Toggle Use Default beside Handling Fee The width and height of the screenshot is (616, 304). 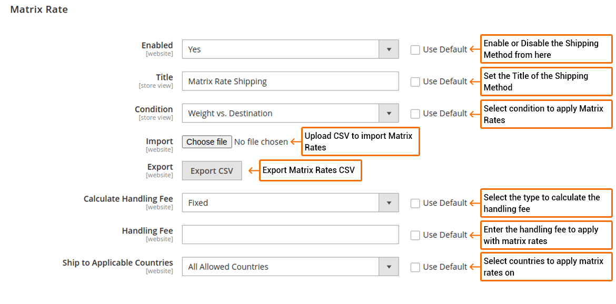pos(415,235)
